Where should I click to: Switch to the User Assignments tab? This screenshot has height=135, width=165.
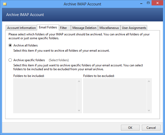[134, 28]
